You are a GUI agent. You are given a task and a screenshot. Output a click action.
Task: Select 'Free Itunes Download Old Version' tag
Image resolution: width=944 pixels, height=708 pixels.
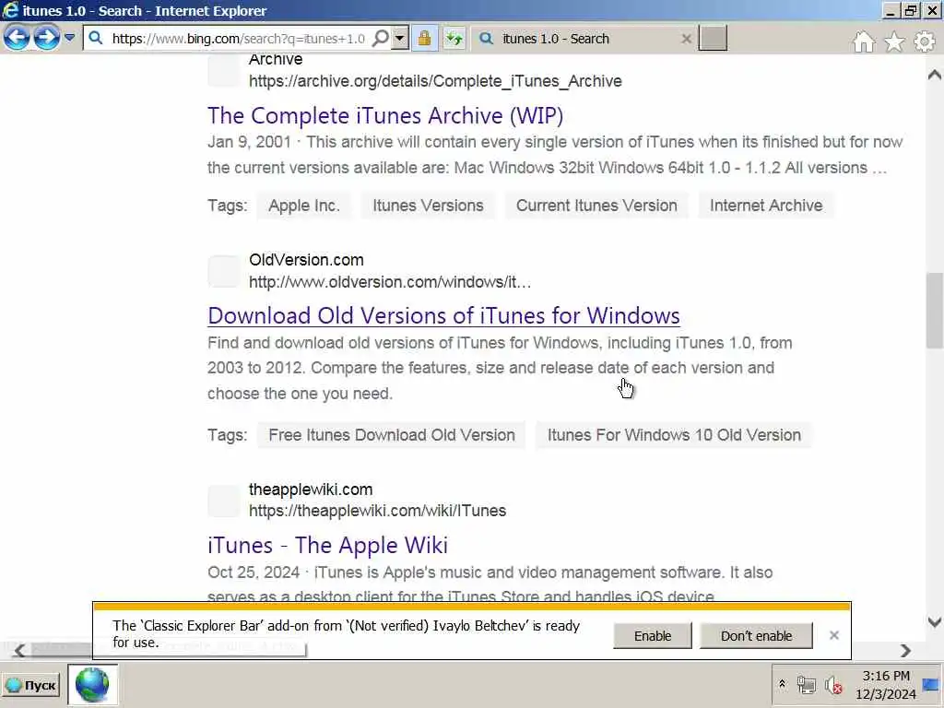pyautogui.click(x=392, y=435)
